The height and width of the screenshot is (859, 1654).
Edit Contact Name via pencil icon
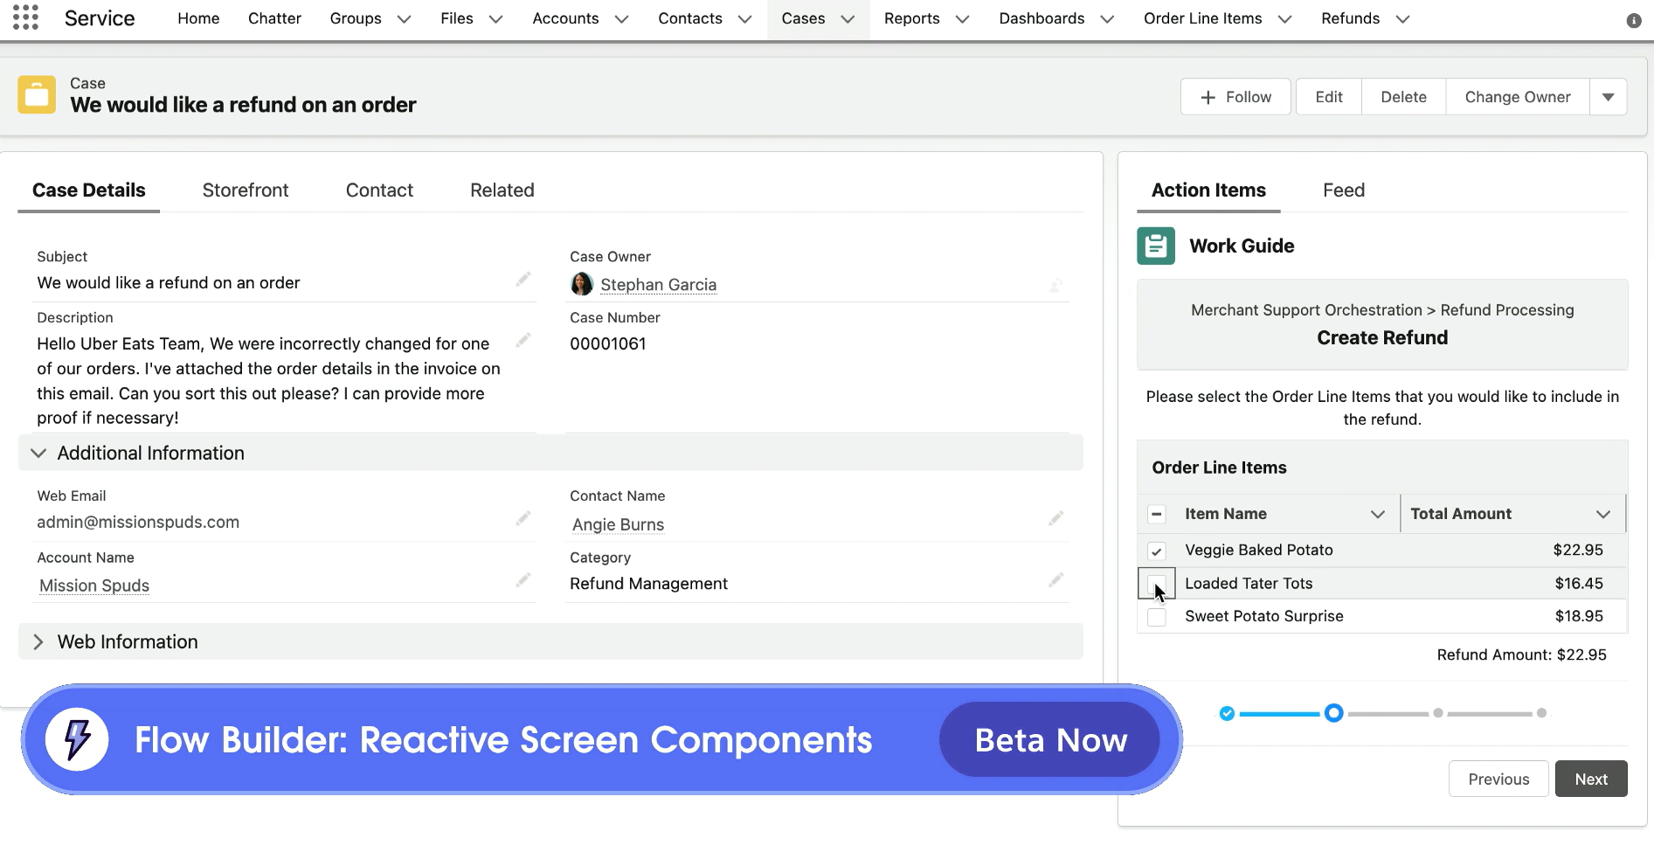point(1055,519)
